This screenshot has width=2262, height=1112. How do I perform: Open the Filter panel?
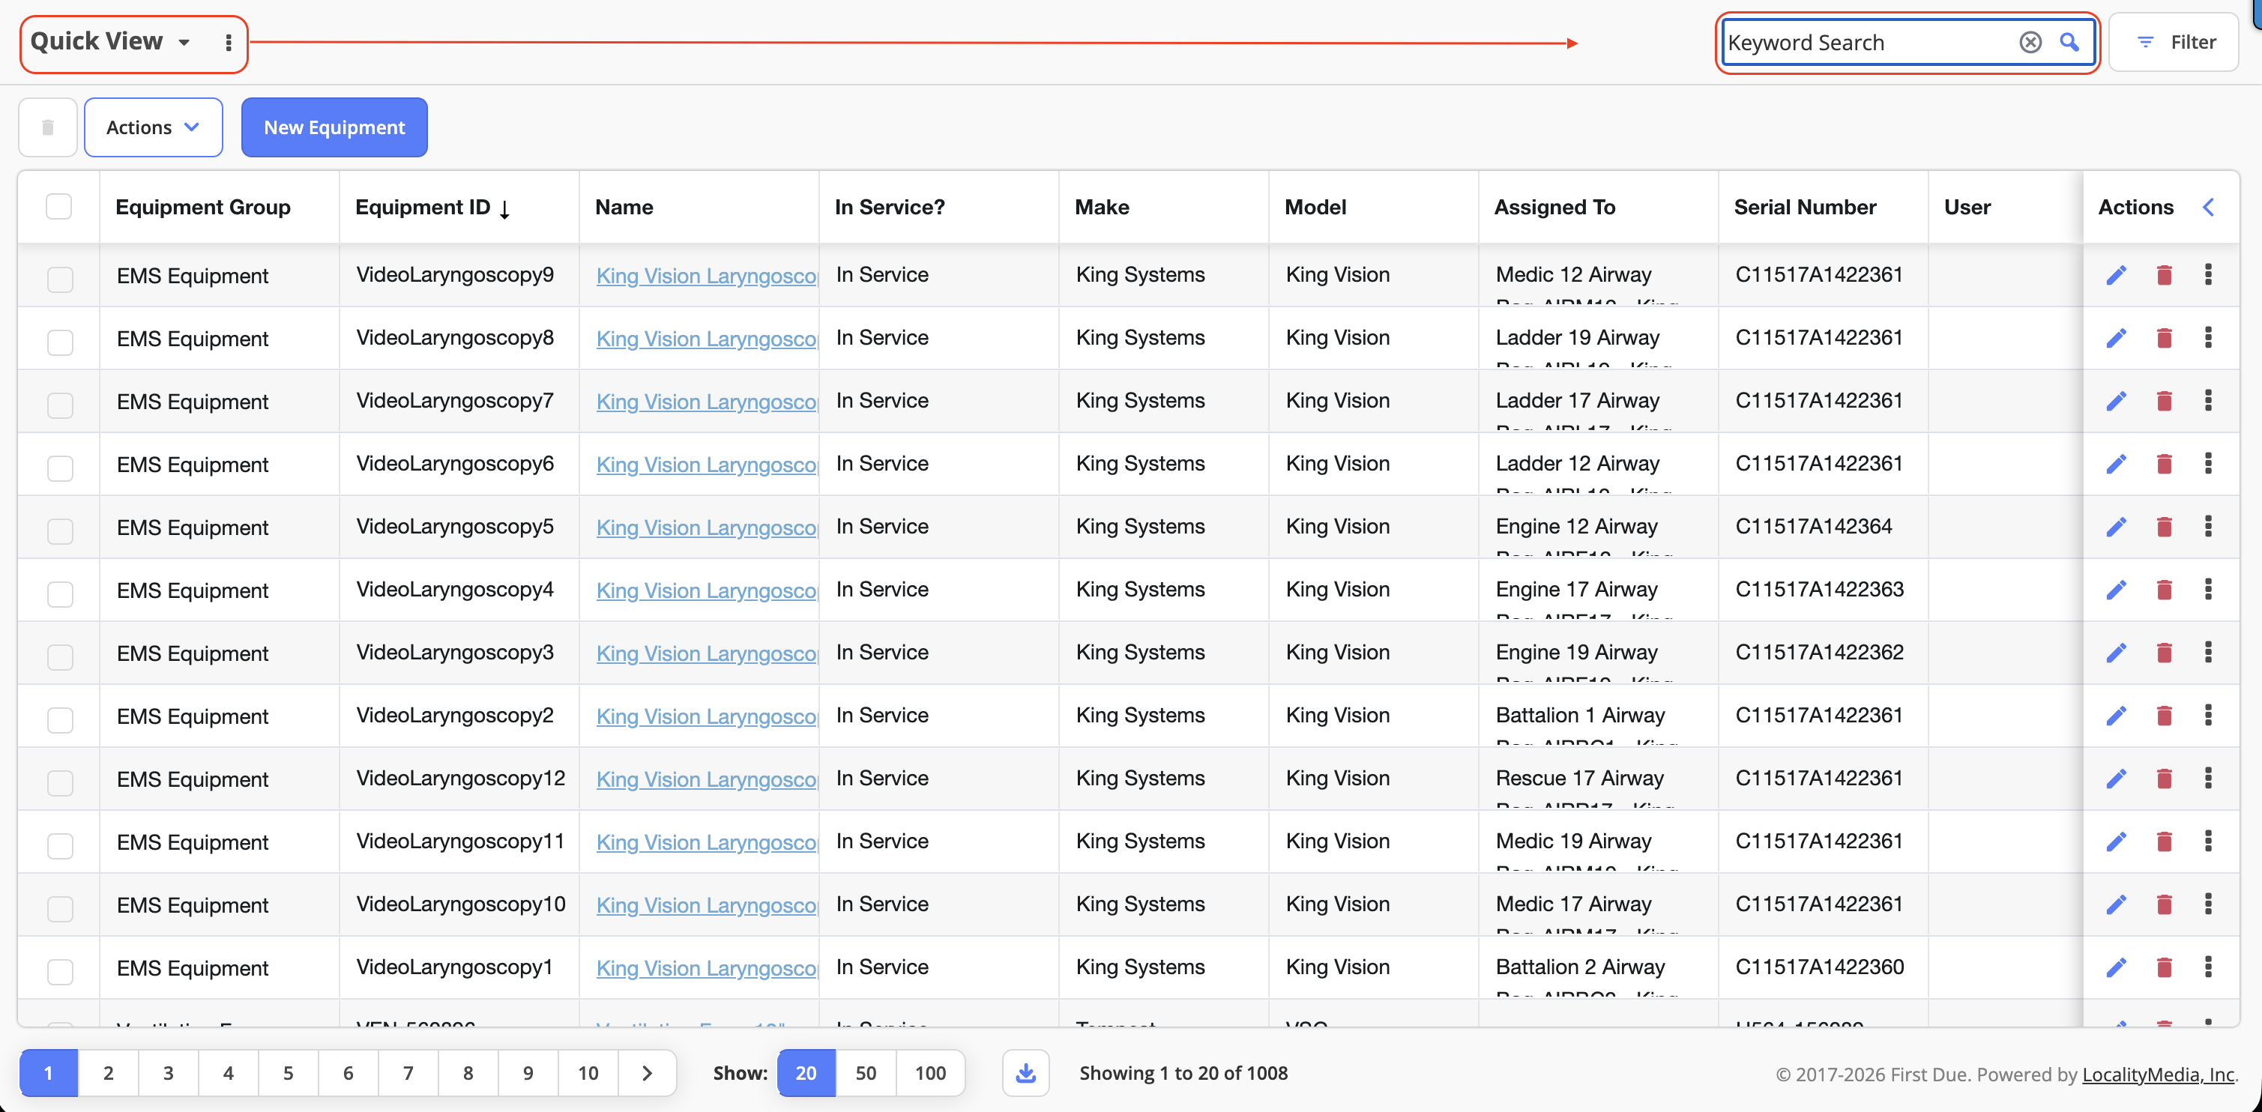(x=2174, y=42)
